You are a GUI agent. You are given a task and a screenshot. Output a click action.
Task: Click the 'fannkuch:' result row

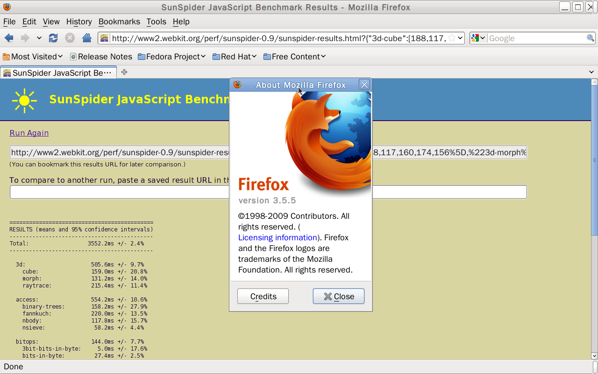(x=85, y=313)
